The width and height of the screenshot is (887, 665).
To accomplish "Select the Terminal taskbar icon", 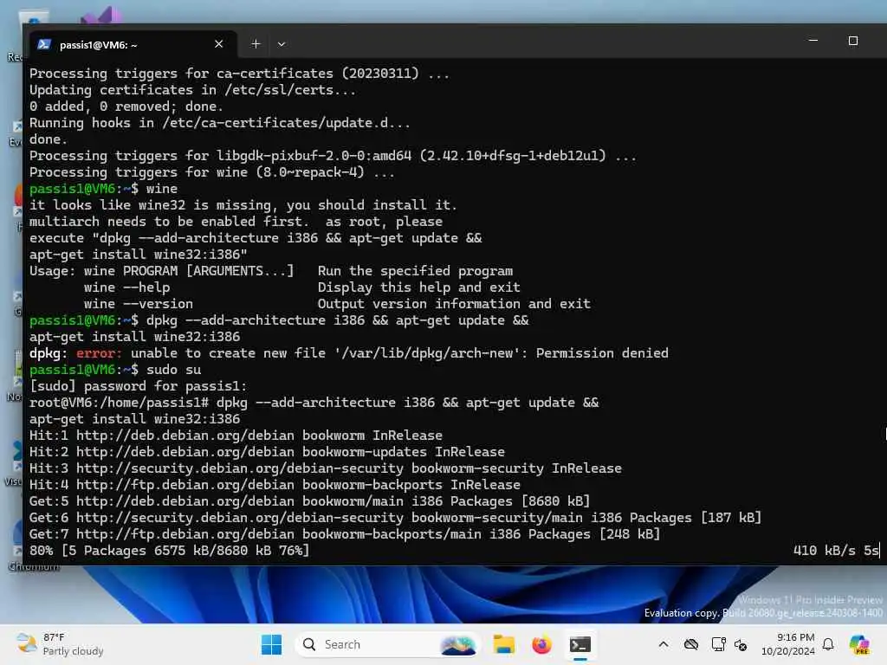I will click(x=579, y=644).
